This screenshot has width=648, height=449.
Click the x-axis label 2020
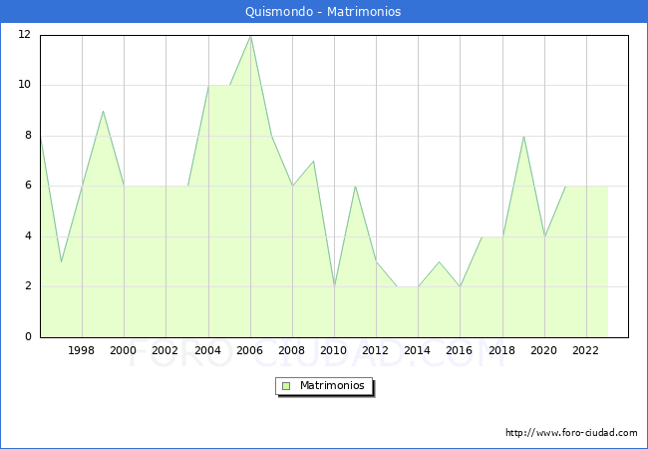(543, 350)
